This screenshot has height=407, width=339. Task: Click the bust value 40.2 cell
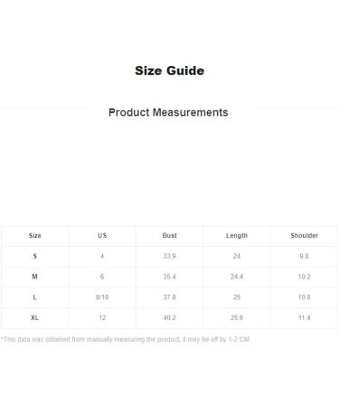[169, 317]
